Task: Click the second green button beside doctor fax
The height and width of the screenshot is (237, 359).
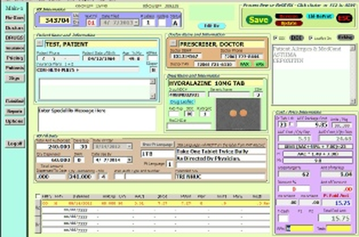Action: [260, 64]
